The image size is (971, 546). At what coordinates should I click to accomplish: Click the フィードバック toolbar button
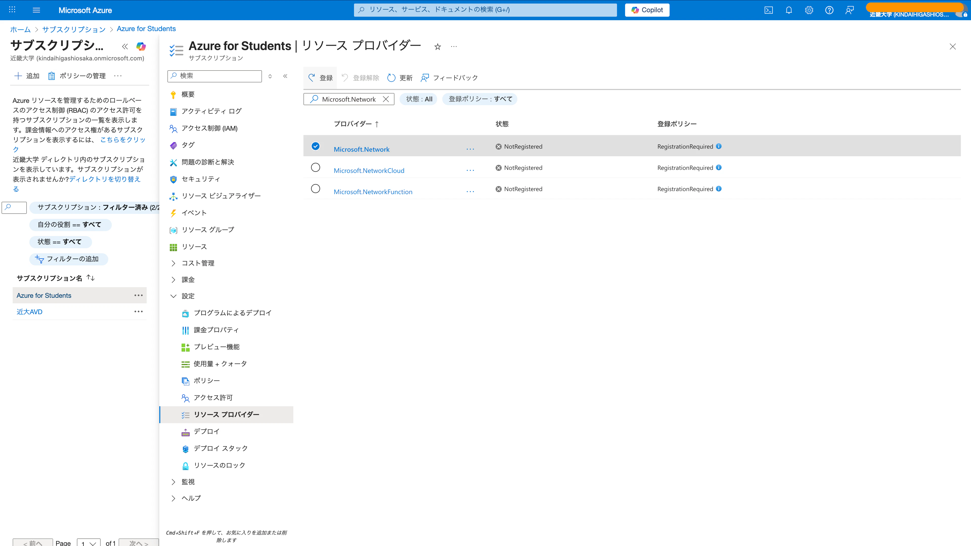(449, 78)
